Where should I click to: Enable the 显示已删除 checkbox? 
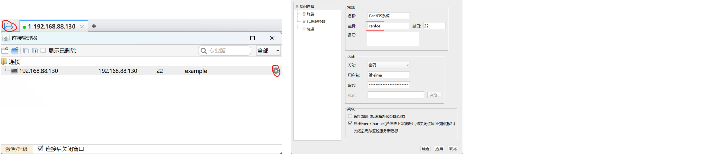pos(43,50)
